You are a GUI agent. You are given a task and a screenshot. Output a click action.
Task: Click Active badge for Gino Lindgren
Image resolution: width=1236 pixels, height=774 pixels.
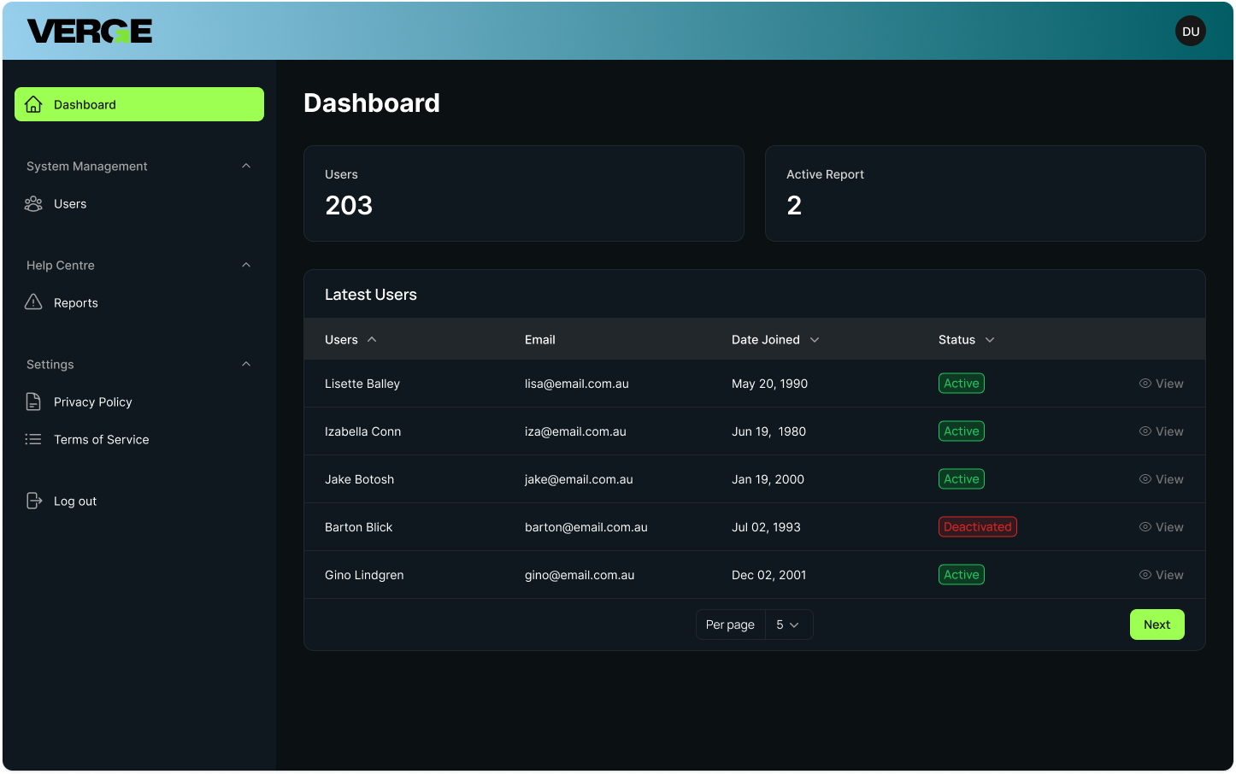962,575
